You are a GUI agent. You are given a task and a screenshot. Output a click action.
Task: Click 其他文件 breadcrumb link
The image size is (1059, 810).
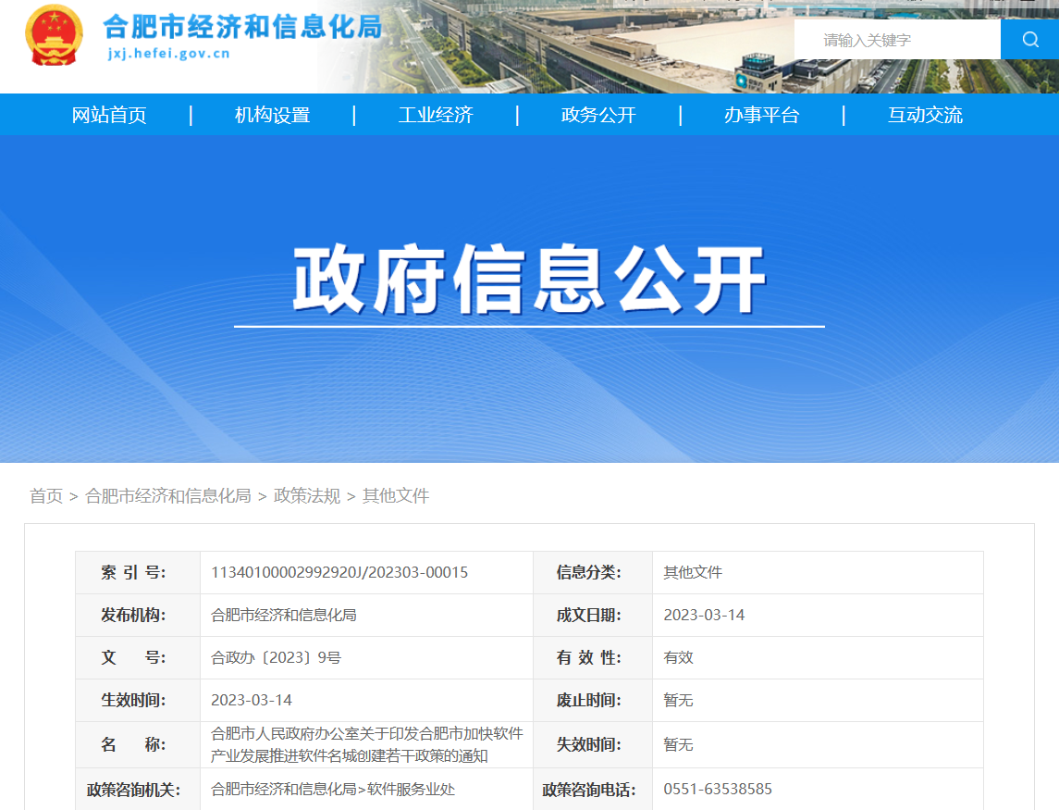click(x=396, y=496)
